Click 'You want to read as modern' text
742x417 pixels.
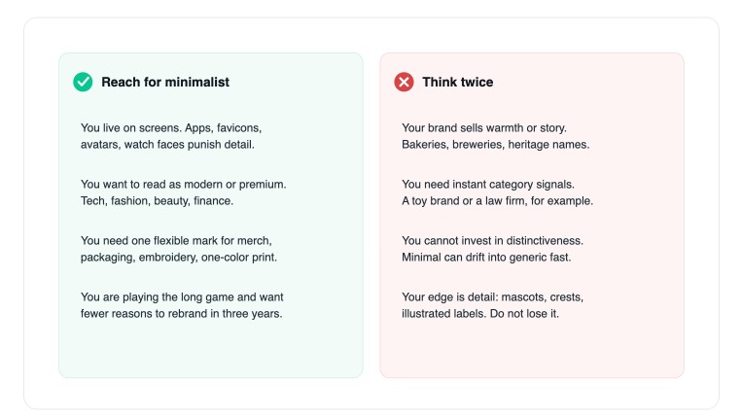click(183, 184)
